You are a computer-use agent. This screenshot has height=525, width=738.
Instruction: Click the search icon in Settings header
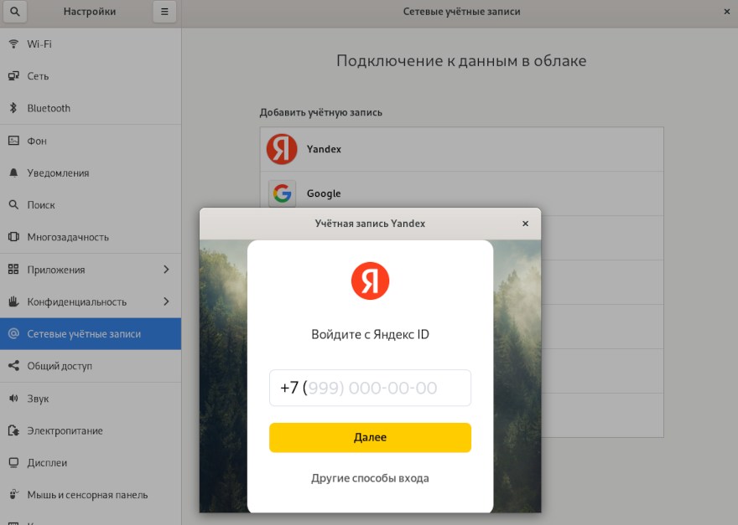point(16,12)
